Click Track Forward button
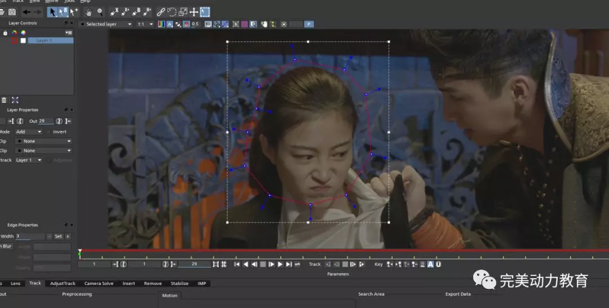Viewport: 609px width, 308px height. tap(361, 265)
